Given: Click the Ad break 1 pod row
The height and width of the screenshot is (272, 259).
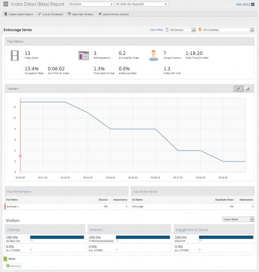Looking at the screenshot, I should 66,207.
